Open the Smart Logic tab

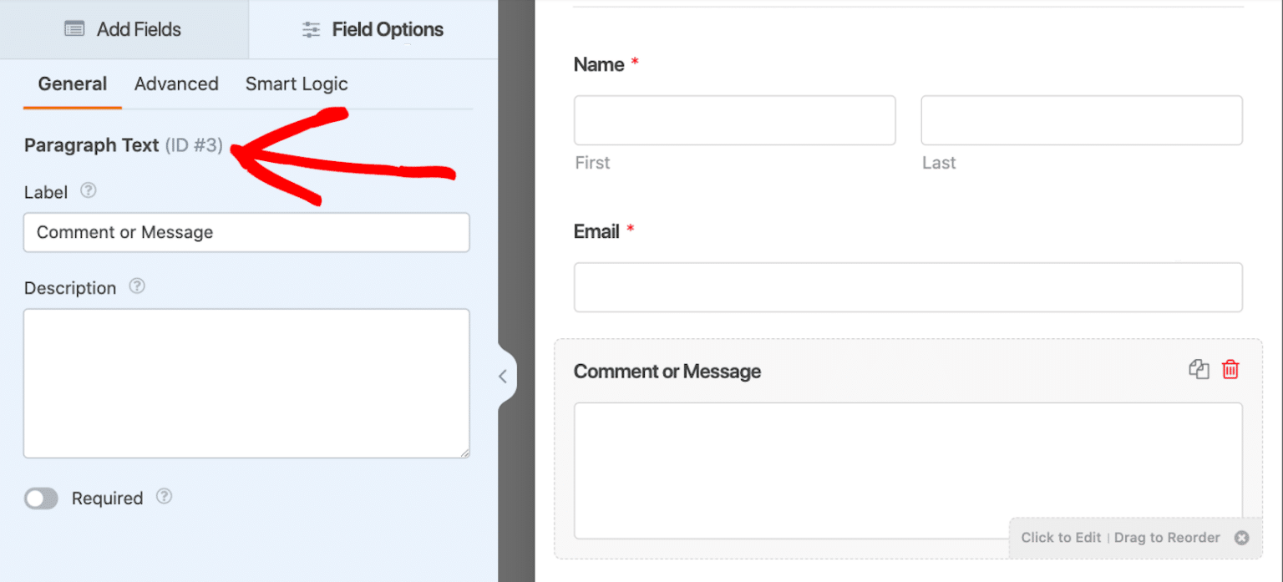pyautogui.click(x=296, y=84)
